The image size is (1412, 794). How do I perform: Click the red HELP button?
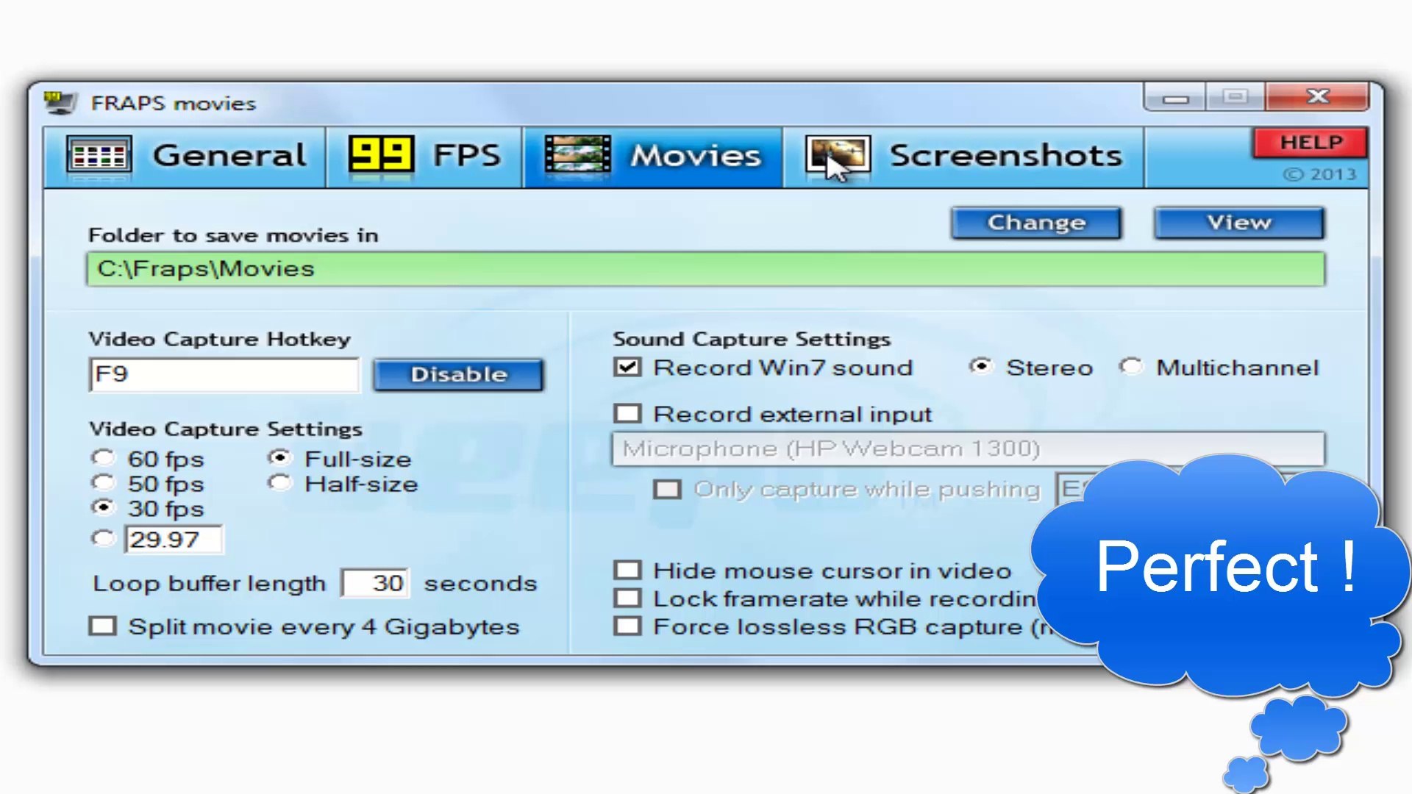[x=1311, y=143]
